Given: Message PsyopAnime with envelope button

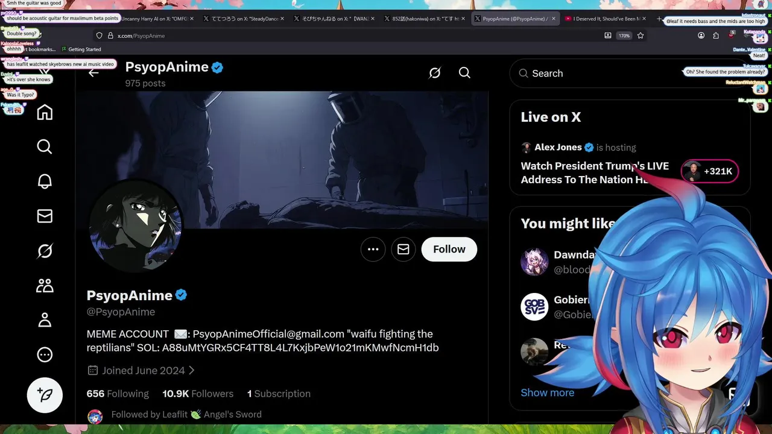Looking at the screenshot, I should (403, 250).
